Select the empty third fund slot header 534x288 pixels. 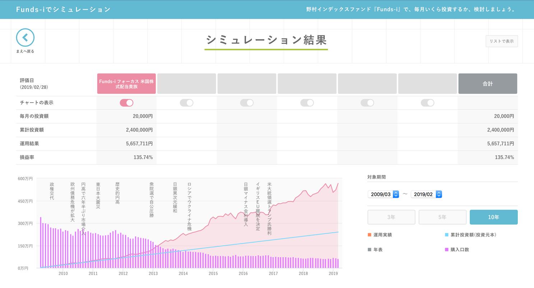[x=247, y=84]
